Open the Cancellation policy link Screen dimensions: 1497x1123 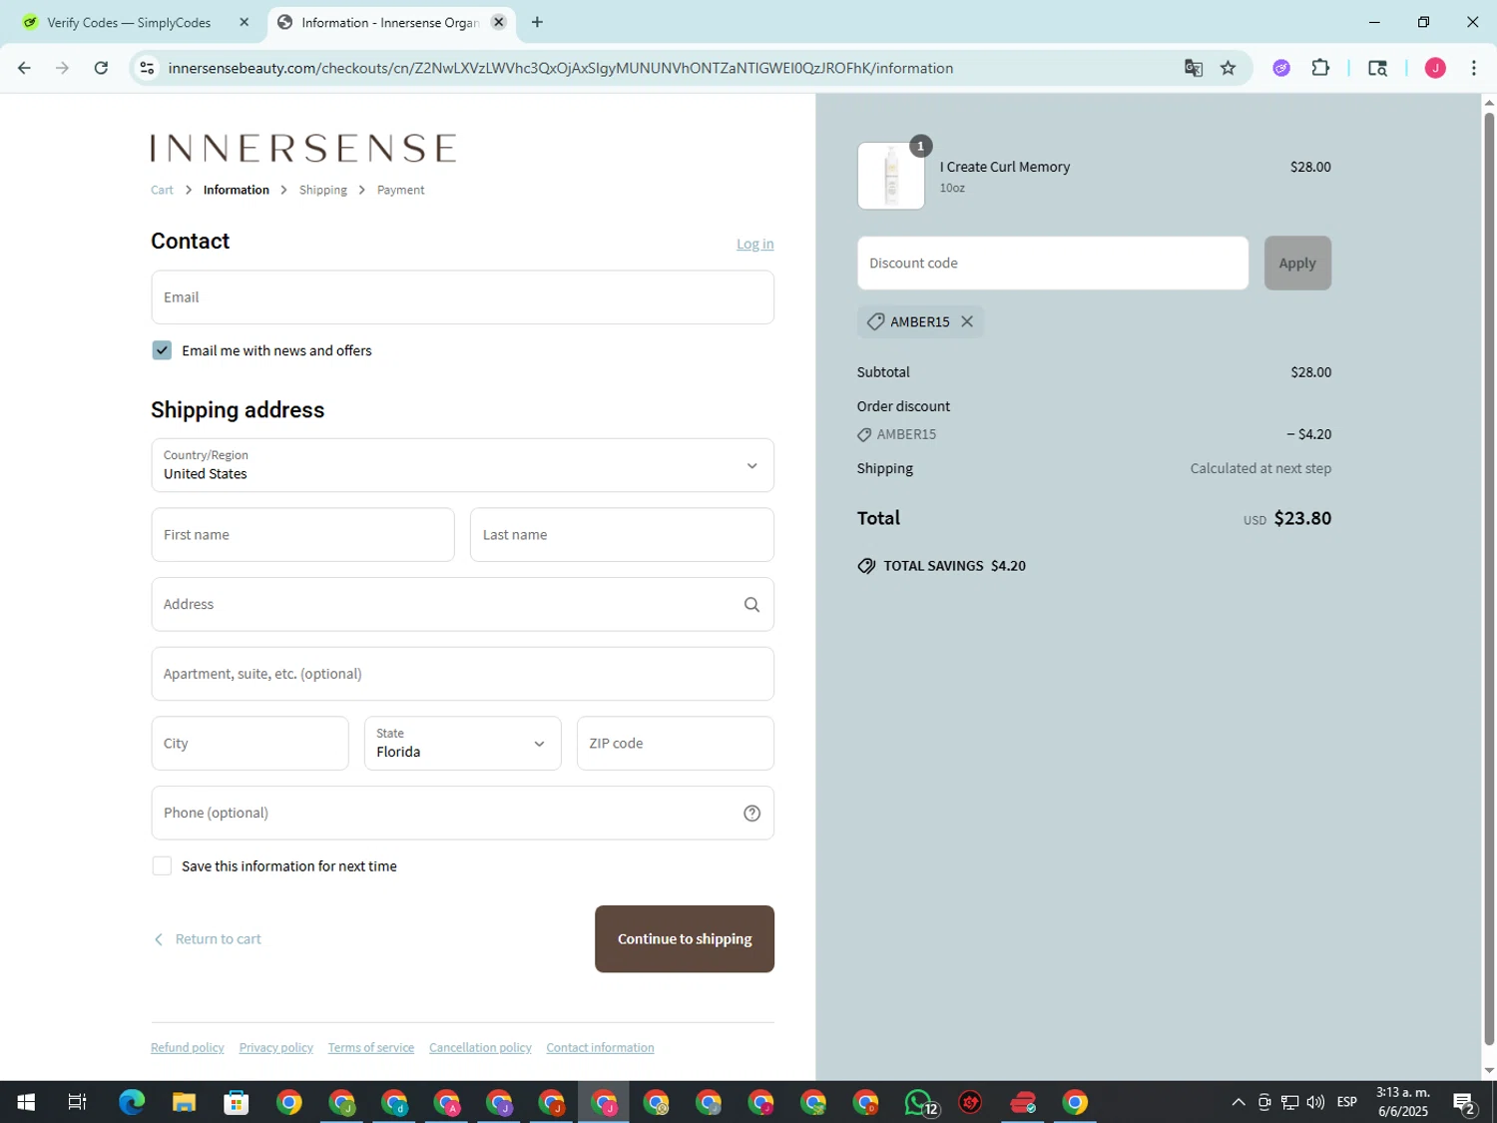(480, 1047)
